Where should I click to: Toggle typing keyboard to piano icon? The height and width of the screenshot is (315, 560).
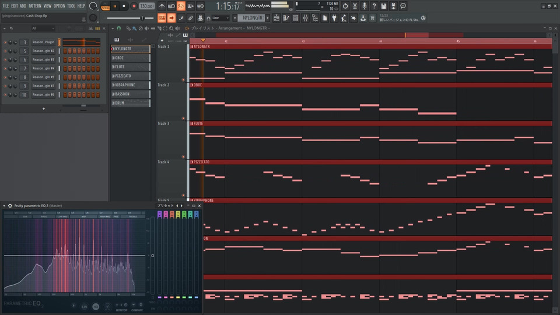point(162,18)
